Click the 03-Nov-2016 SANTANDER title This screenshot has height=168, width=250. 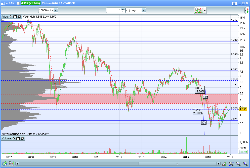[x=58, y=3]
